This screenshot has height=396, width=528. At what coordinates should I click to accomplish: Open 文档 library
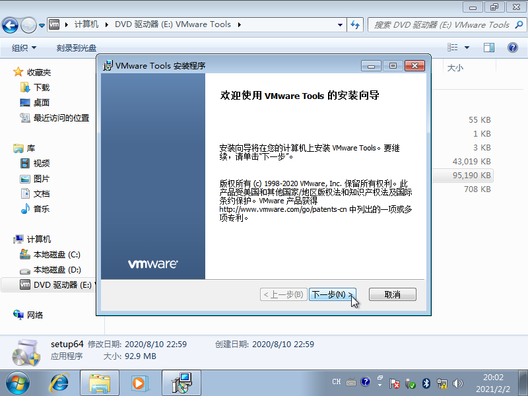point(35,193)
